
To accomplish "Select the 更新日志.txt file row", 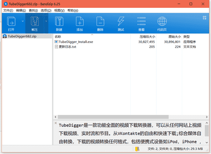I will click(131, 47).
